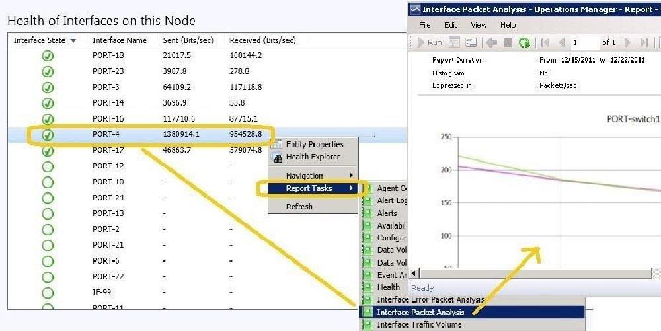Click the Health Explorer binoculars icon
This screenshot has width=661, height=331.
[278, 158]
